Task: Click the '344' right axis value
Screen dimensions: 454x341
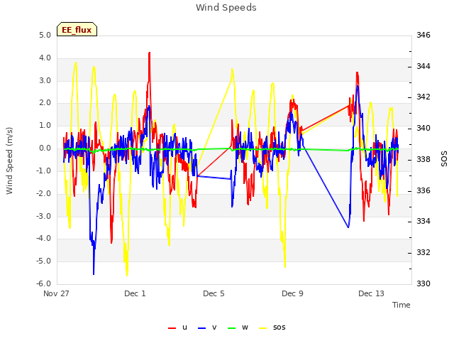Action: (423, 66)
